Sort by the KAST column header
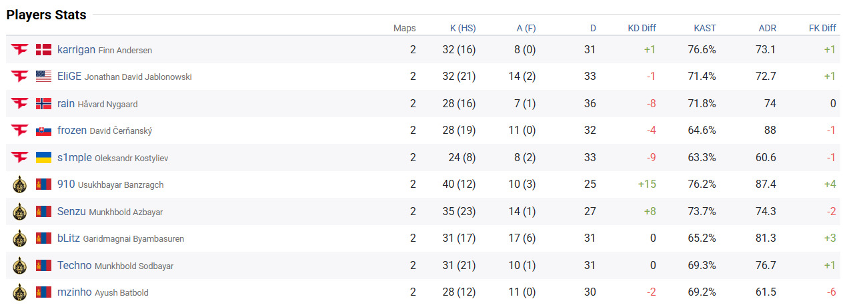The image size is (849, 307). [x=704, y=28]
